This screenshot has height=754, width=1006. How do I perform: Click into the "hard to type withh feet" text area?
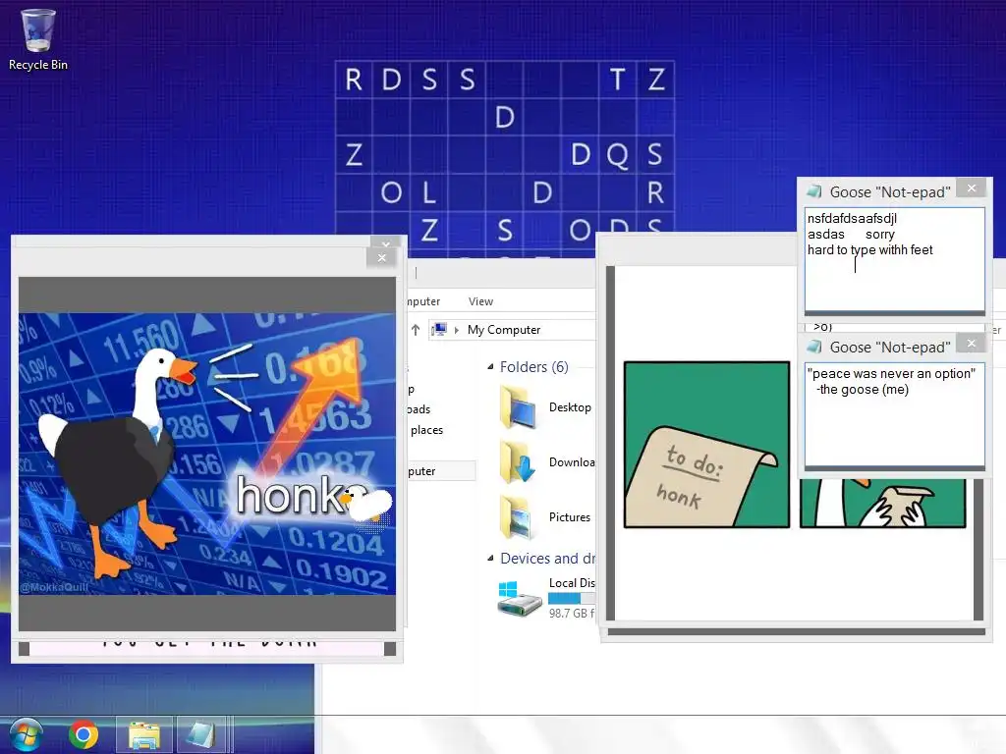[x=894, y=259]
